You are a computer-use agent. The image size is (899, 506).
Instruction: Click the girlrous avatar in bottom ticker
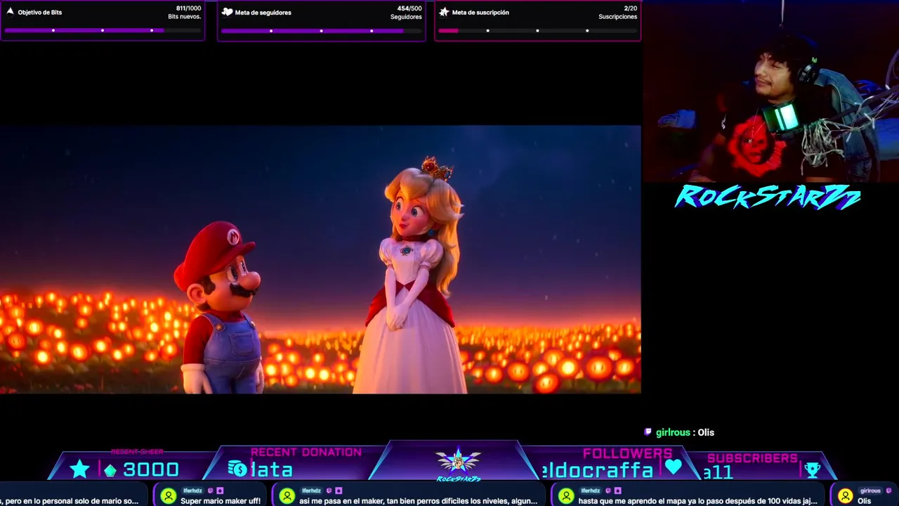(846, 495)
